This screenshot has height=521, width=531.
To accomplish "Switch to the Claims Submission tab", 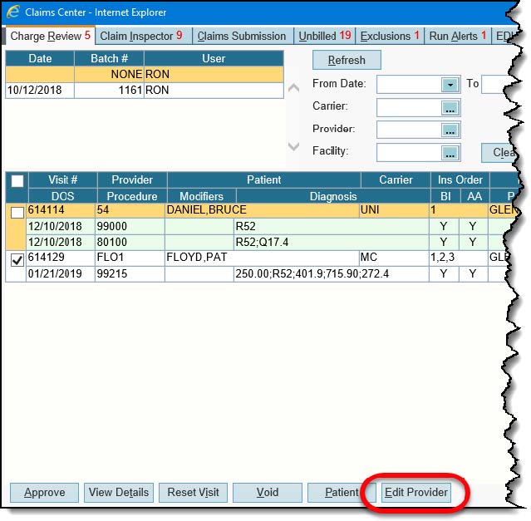I will (242, 36).
